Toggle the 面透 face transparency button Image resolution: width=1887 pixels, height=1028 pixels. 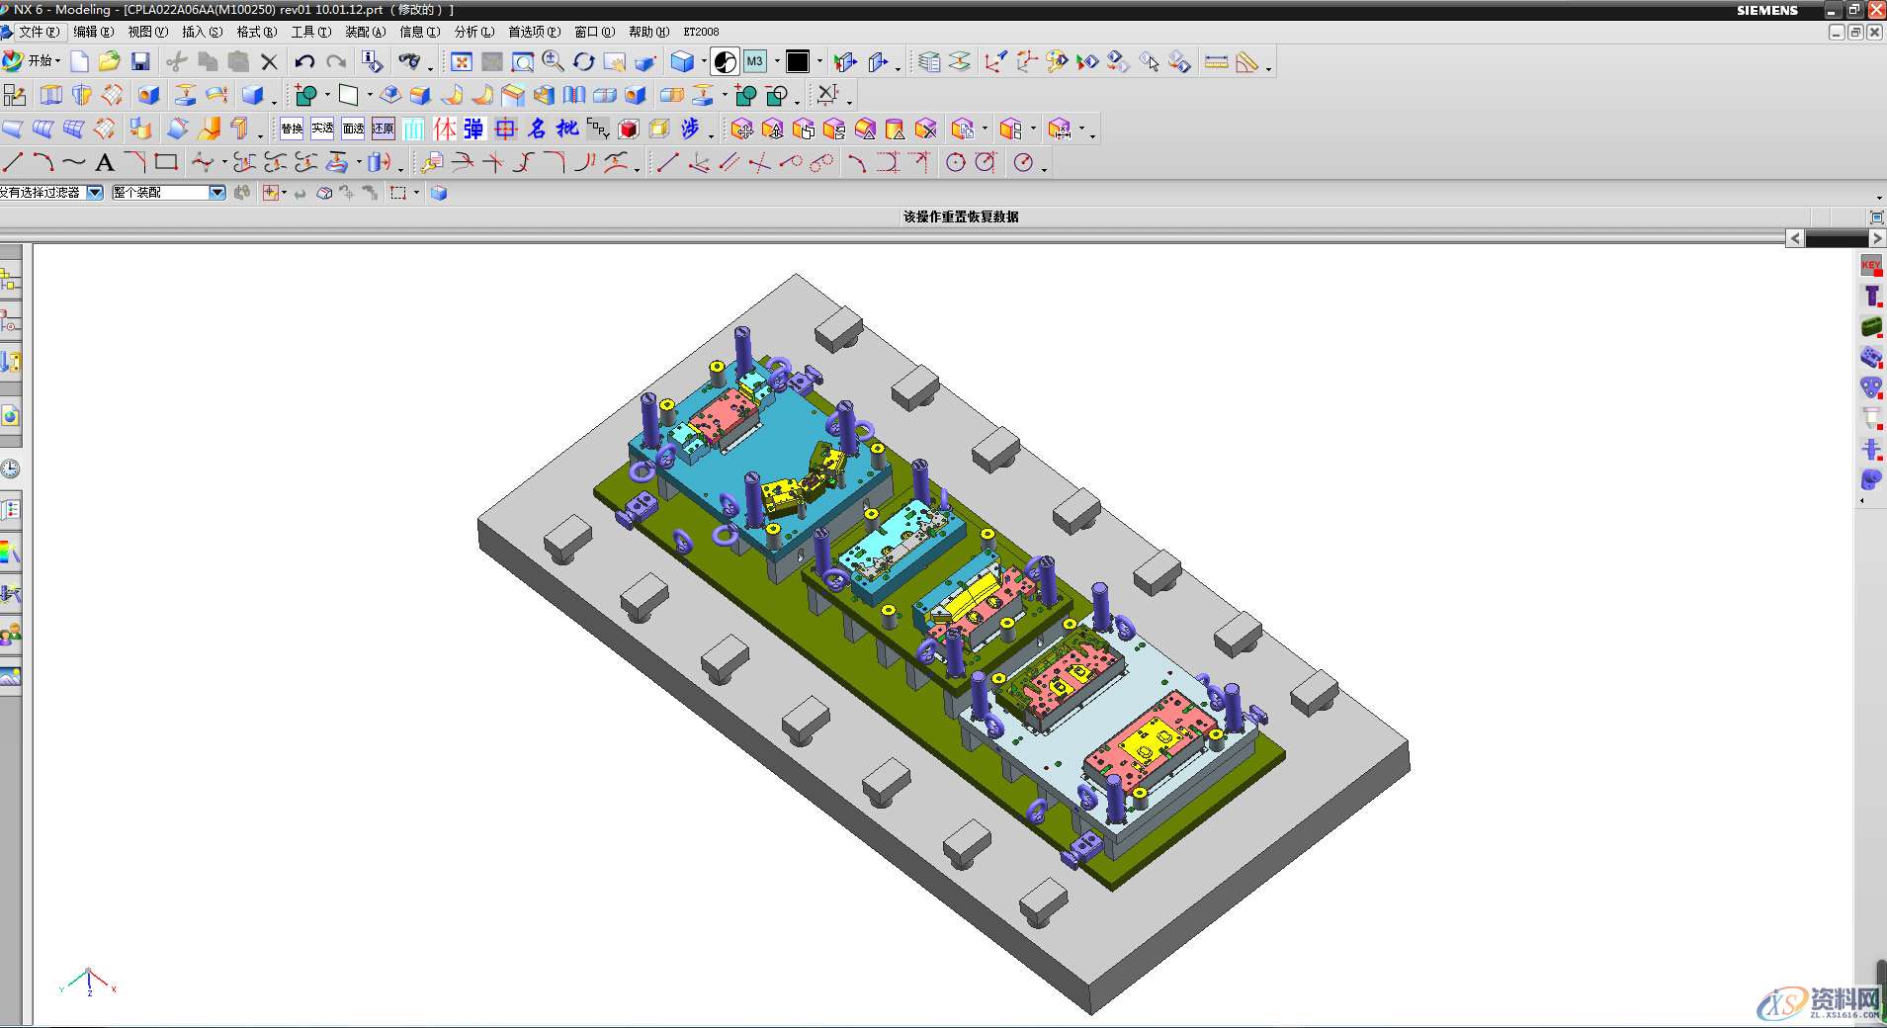coord(353,128)
